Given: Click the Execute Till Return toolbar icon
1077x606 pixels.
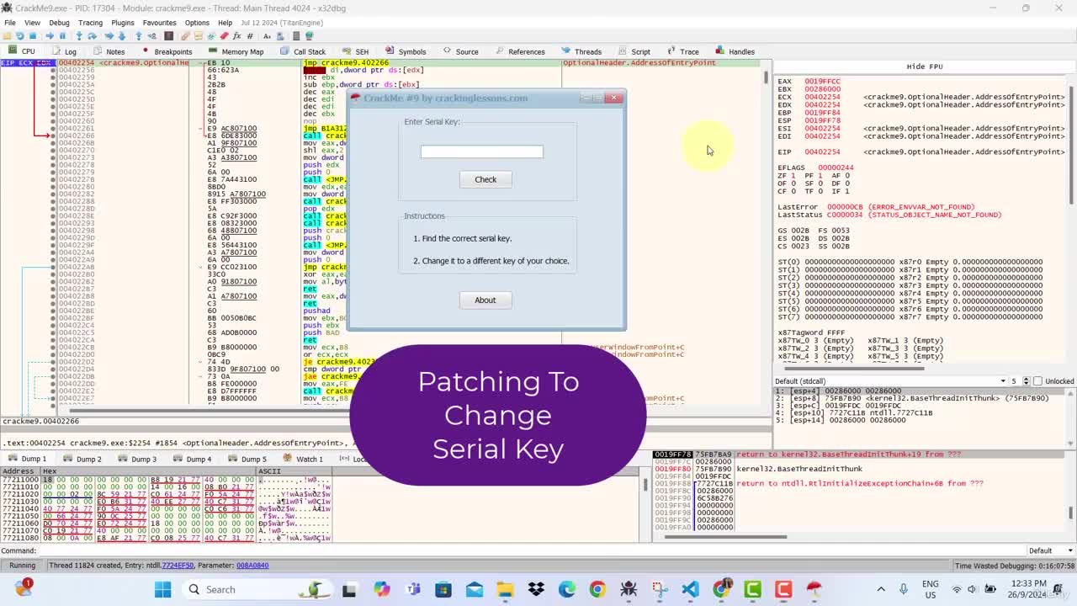Looking at the screenshot, I should click(138, 36).
